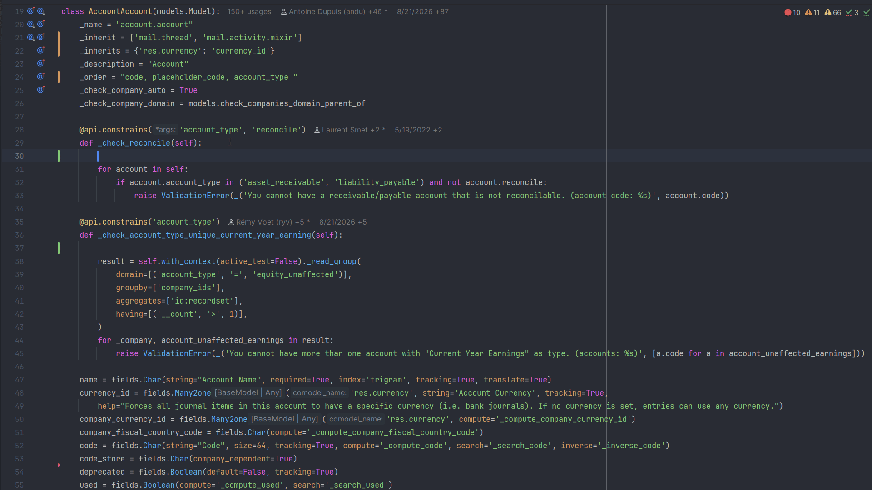Click the orange change marker beside lines 21-22
The height and width of the screenshot is (490, 872).
[x=59, y=44]
